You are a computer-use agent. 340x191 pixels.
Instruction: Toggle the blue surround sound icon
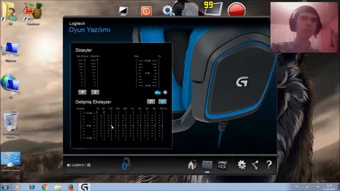tap(158, 92)
